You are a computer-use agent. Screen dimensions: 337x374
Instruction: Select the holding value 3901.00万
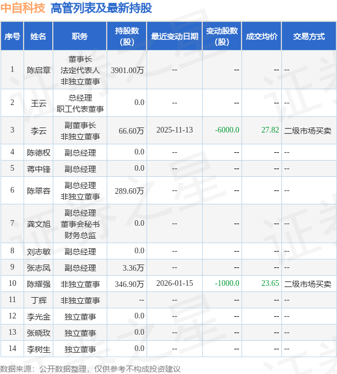click(x=127, y=70)
